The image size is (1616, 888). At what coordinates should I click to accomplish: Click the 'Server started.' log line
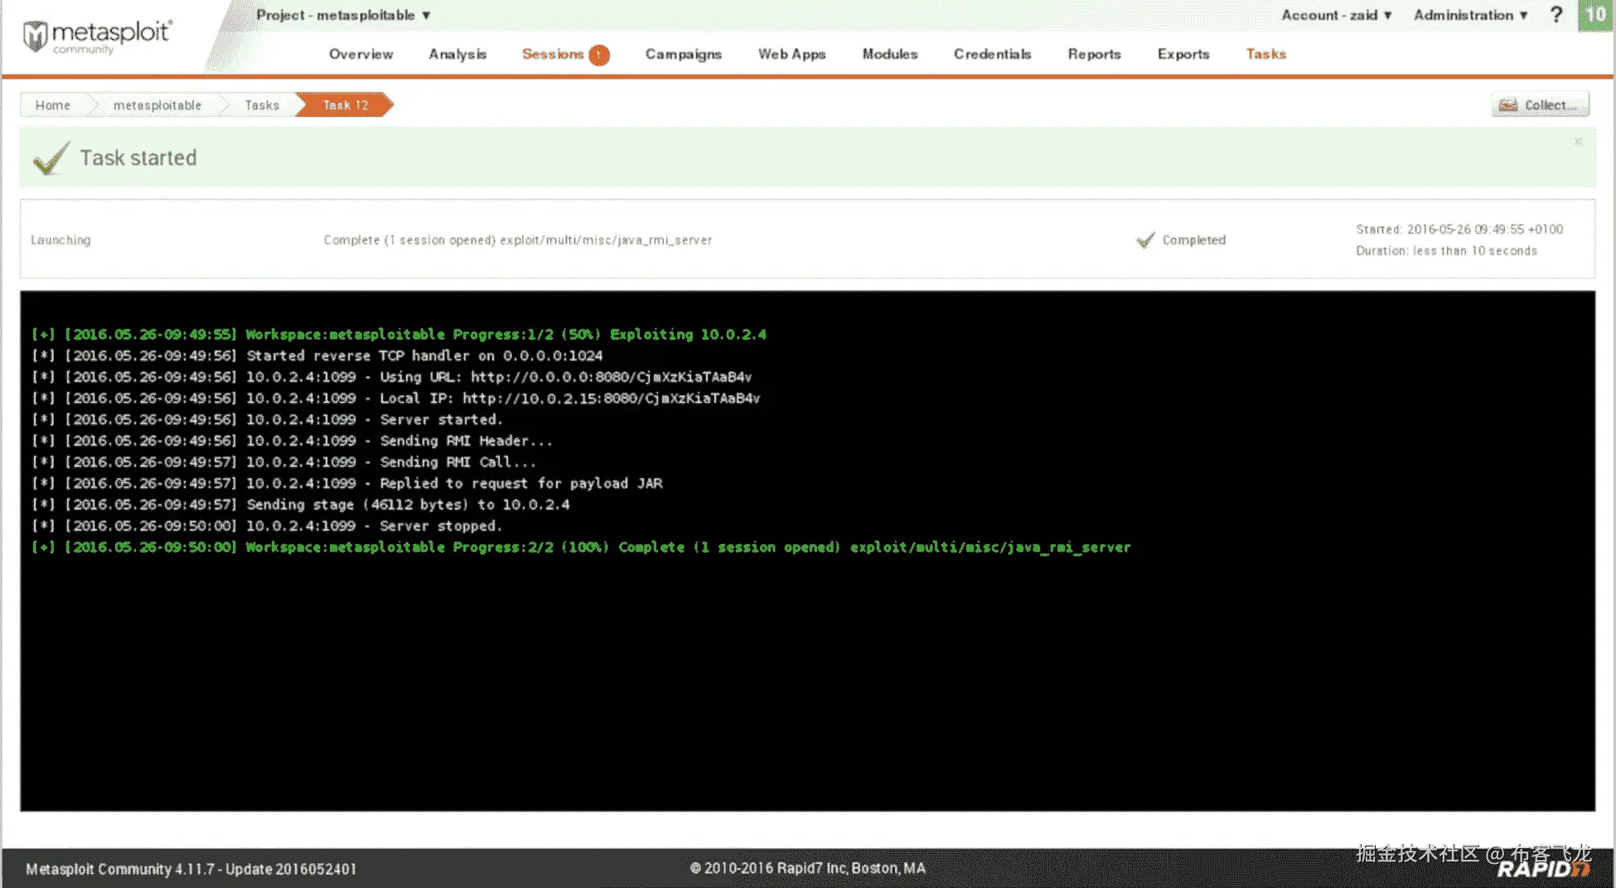tap(267, 420)
